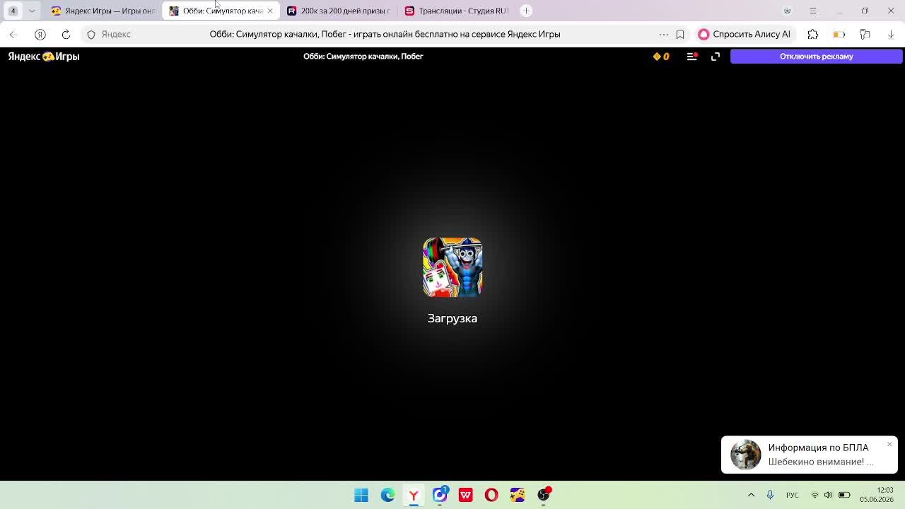Close the Обби: Симулятор качалки tab

(269, 11)
